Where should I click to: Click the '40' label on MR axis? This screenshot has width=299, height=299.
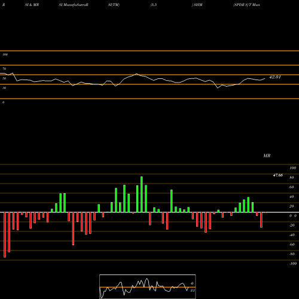(x=292, y=197)
